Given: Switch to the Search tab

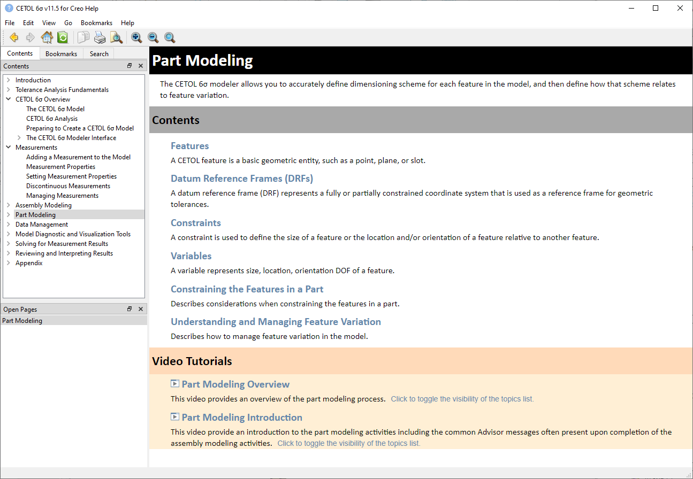Looking at the screenshot, I should click(99, 53).
